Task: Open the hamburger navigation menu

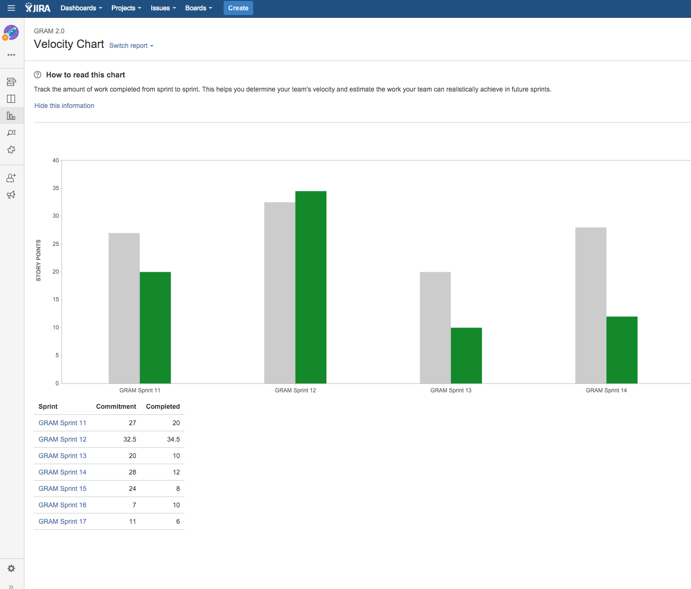Action: 11,8
